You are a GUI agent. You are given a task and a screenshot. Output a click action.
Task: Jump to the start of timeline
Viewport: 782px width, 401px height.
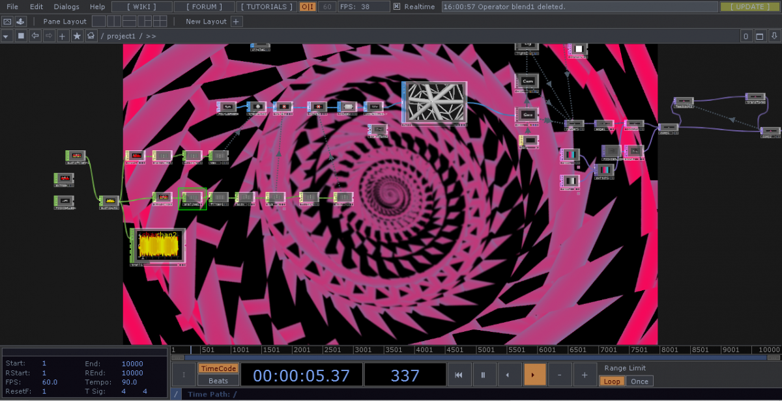[x=459, y=375]
